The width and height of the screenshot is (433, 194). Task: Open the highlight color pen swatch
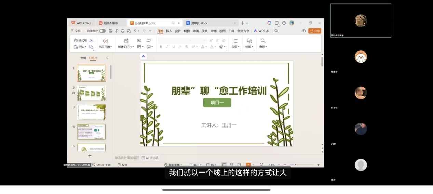pyautogui.click(x=212, y=47)
